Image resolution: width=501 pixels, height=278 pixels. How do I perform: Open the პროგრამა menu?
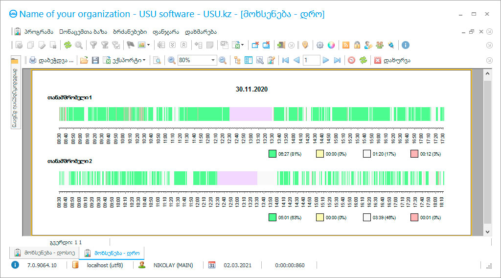[x=39, y=32]
